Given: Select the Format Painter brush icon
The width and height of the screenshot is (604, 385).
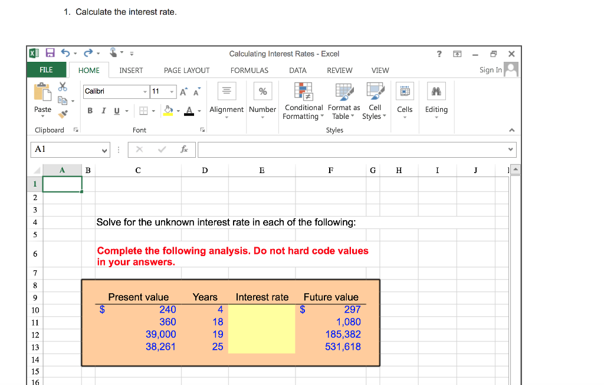Looking at the screenshot, I should pyautogui.click(x=63, y=114).
